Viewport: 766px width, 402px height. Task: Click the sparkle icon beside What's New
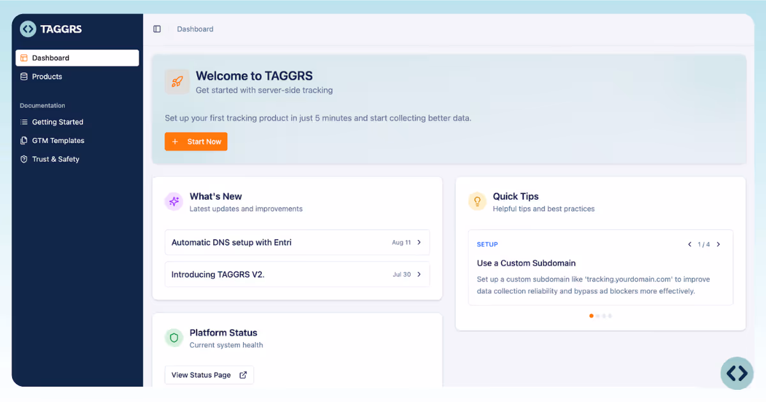(x=174, y=202)
